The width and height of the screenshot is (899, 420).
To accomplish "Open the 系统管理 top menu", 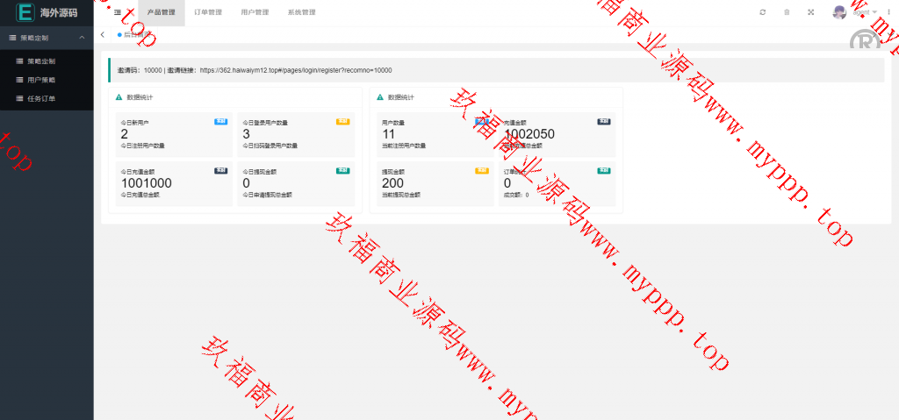I will [301, 12].
